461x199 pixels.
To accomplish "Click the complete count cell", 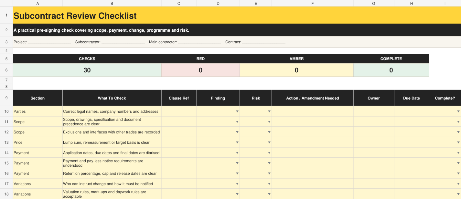I will (x=391, y=70).
